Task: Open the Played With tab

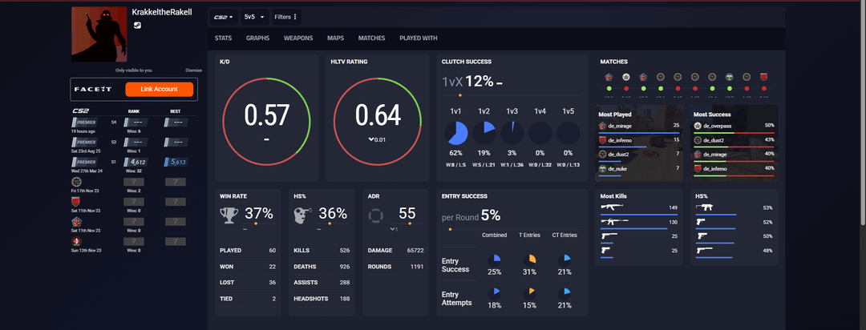Action: [418, 38]
